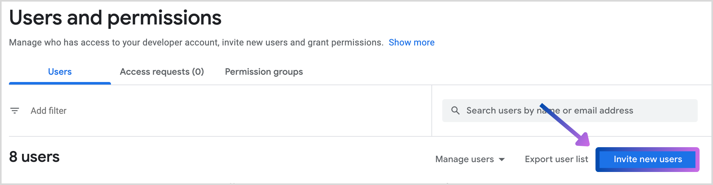Click the vertical divider left of search
Viewport: 713px width, 185px height.
pyautogui.click(x=432, y=111)
